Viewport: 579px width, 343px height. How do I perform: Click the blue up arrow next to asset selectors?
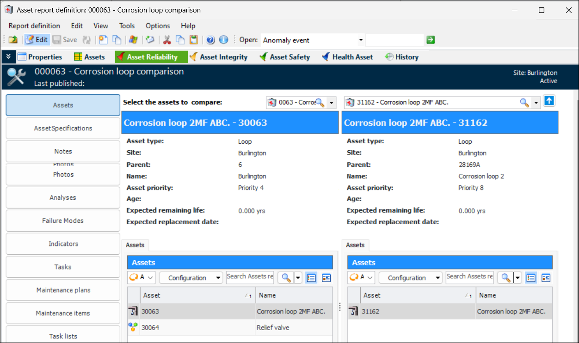pos(549,101)
